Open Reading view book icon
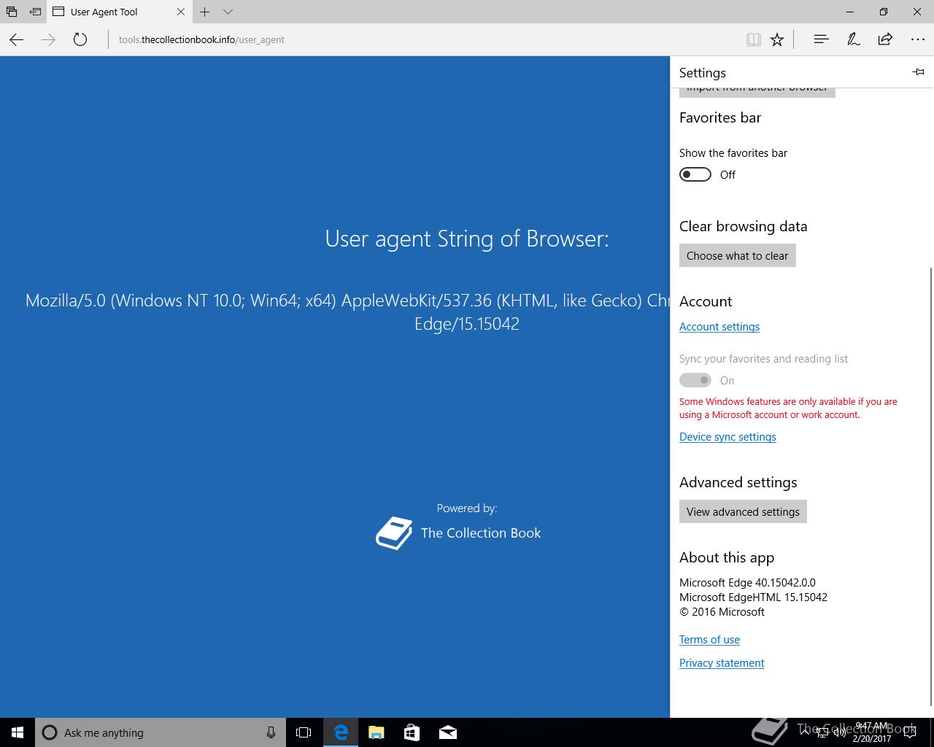 coord(754,40)
